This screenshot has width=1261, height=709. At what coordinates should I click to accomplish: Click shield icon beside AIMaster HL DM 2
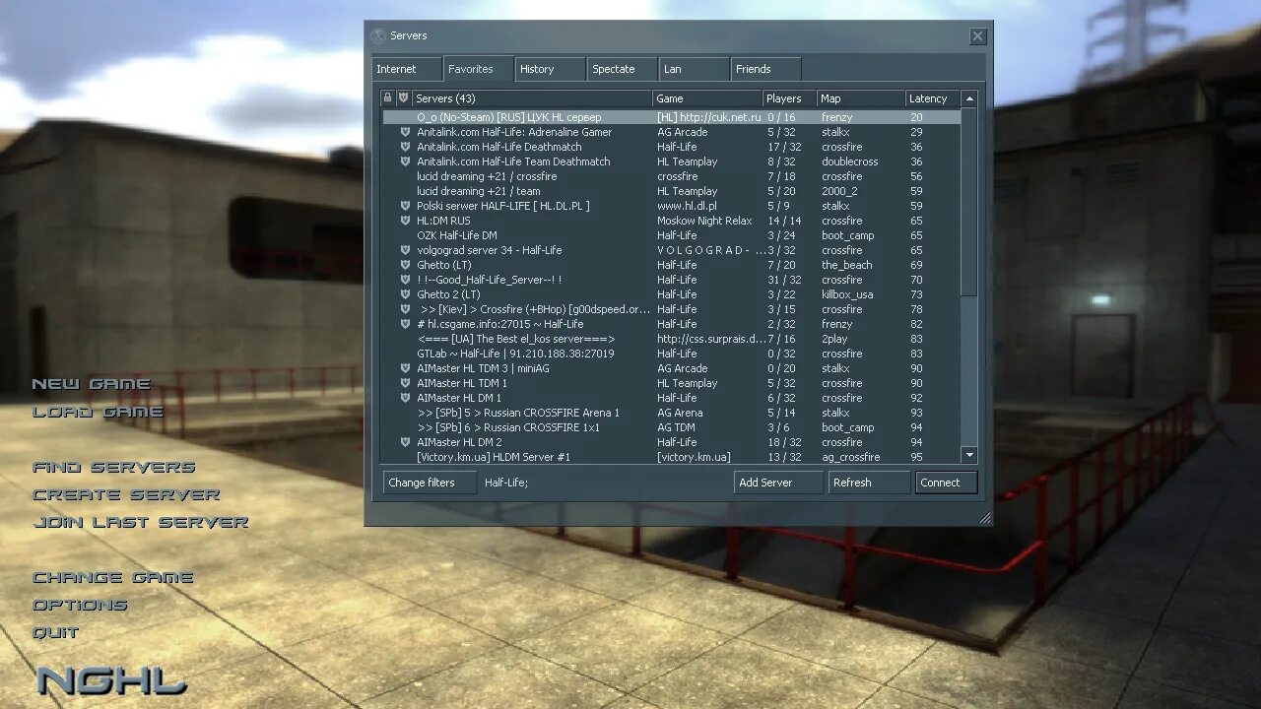[x=405, y=442]
